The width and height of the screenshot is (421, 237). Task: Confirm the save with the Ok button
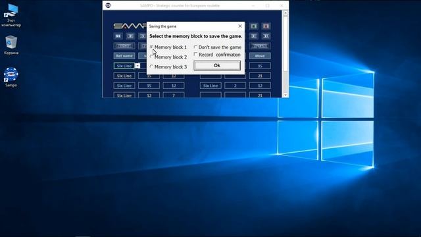(217, 65)
